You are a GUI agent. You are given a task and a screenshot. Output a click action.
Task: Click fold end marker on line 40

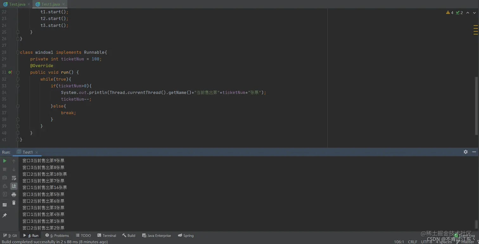(18, 133)
